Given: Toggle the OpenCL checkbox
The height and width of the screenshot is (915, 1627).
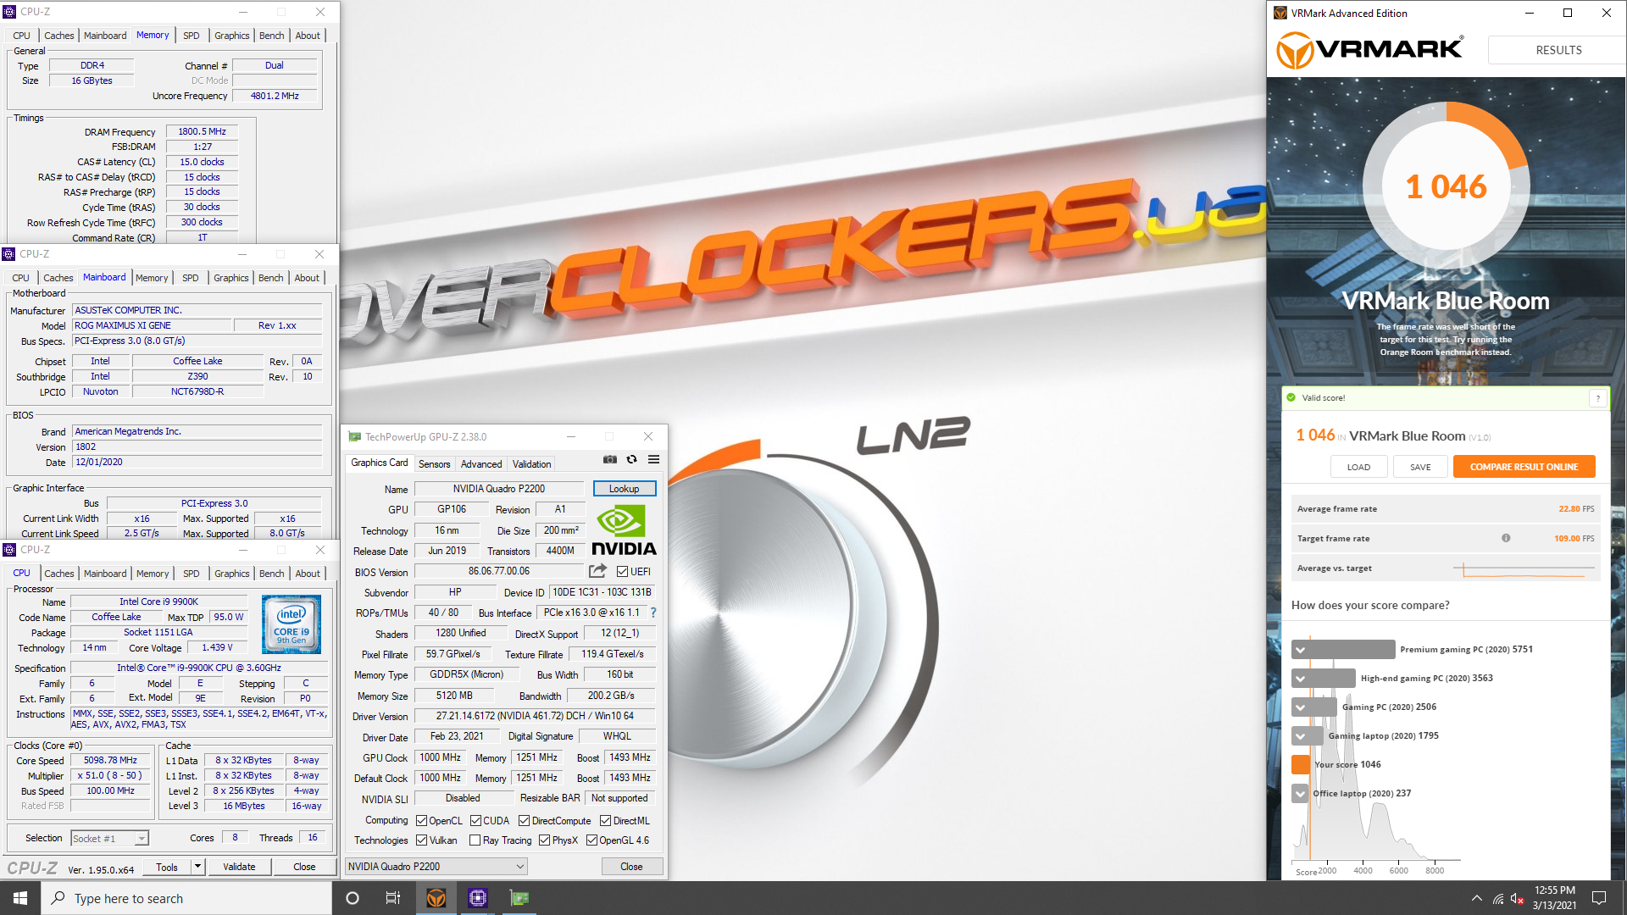Looking at the screenshot, I should click(x=422, y=821).
